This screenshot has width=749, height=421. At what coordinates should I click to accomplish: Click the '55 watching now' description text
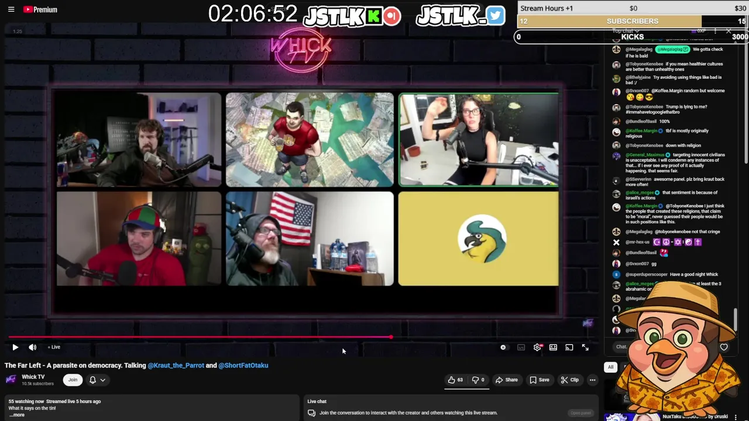tap(26, 401)
